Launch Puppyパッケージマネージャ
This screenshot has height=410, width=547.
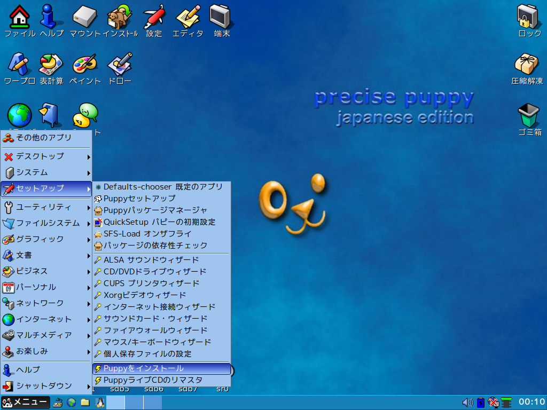coord(161,210)
